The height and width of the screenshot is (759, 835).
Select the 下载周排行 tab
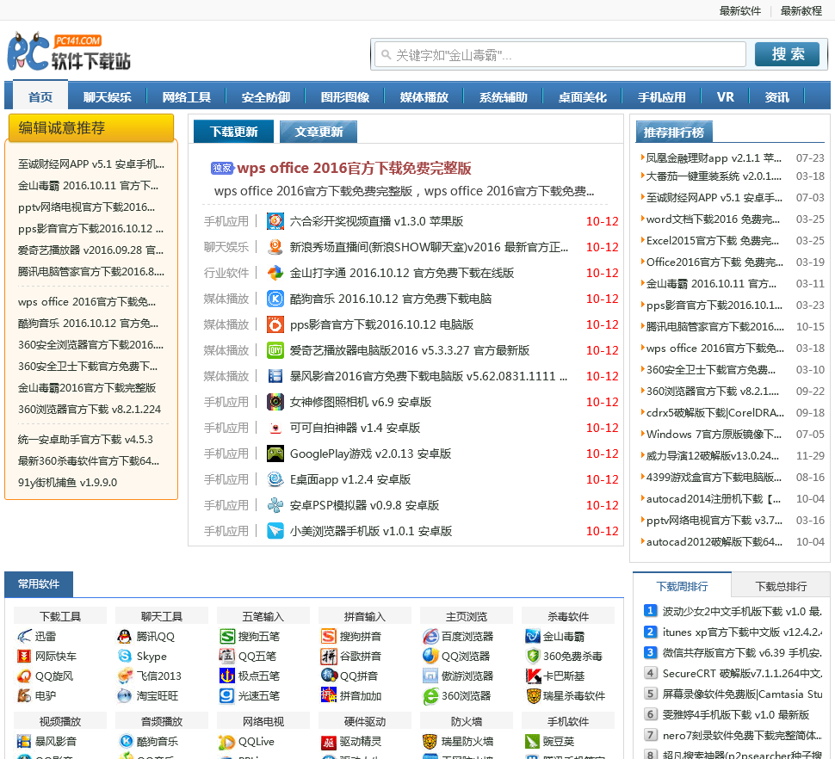pyautogui.click(x=682, y=586)
